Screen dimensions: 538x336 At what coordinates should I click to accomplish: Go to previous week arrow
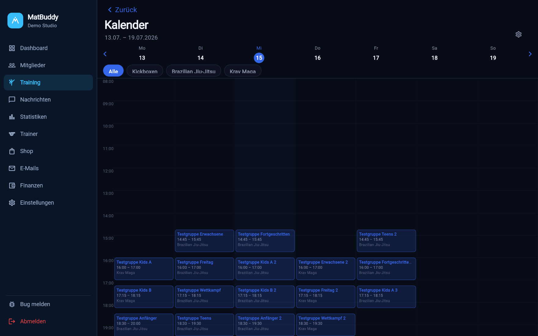[x=105, y=54]
